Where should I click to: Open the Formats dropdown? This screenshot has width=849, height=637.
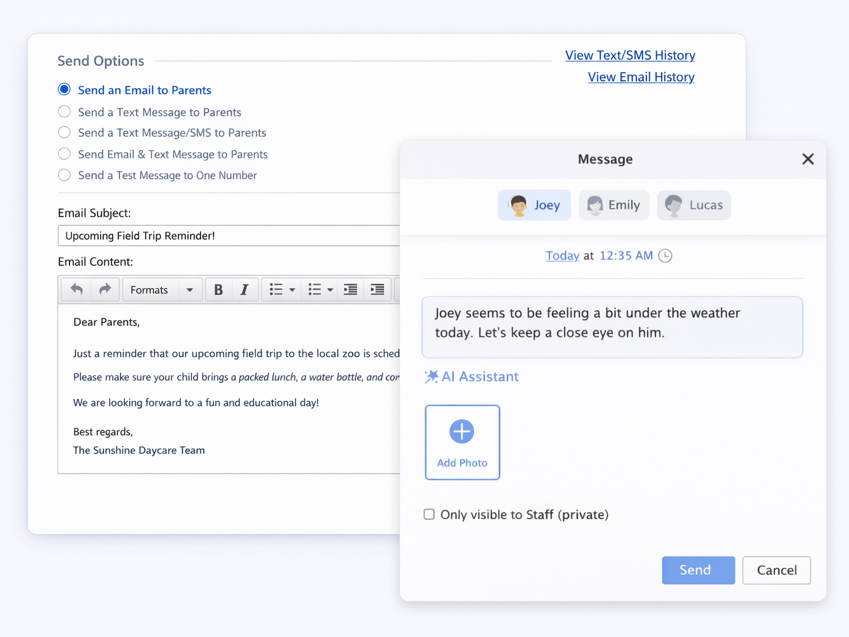[162, 289]
